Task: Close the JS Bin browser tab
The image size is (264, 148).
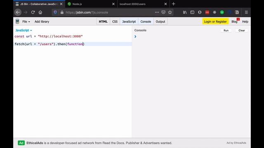Action: point(61,4)
